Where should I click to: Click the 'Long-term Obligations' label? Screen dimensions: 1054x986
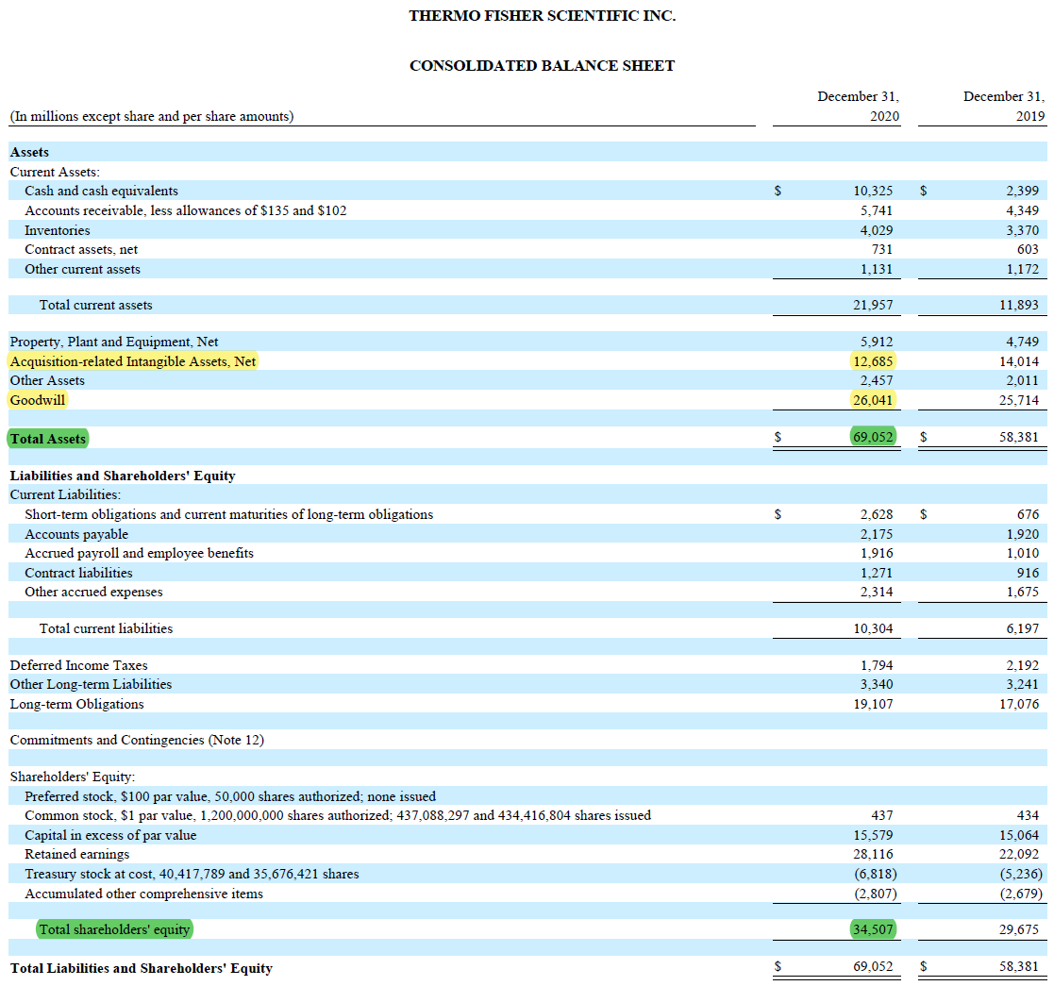point(76,705)
